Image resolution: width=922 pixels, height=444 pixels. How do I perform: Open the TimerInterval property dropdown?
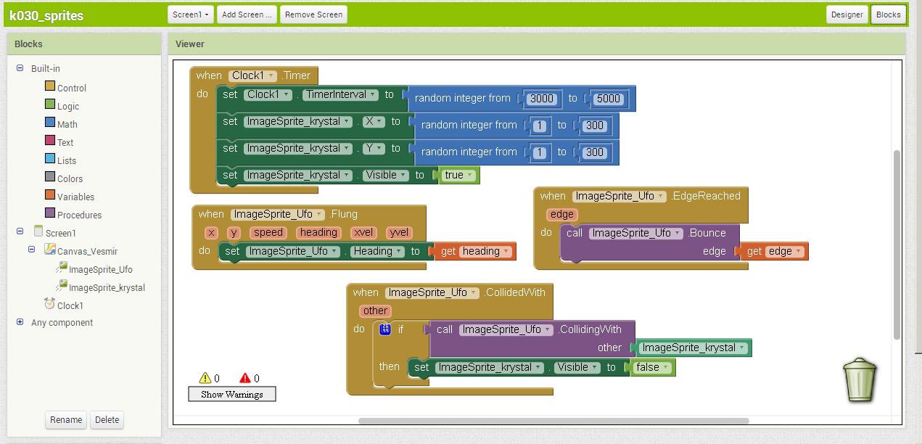(341, 94)
